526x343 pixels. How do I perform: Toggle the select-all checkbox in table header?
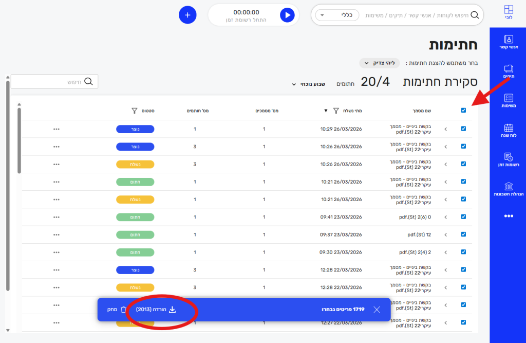[463, 110]
